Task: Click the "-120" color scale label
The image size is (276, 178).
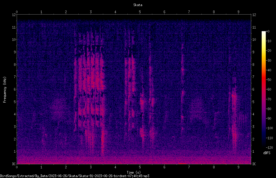Action: tap(269, 148)
